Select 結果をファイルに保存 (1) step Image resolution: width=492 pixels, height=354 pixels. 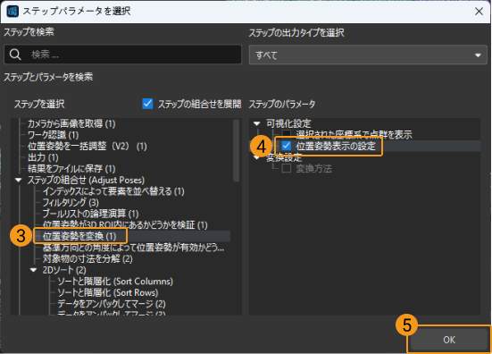[x=71, y=169]
